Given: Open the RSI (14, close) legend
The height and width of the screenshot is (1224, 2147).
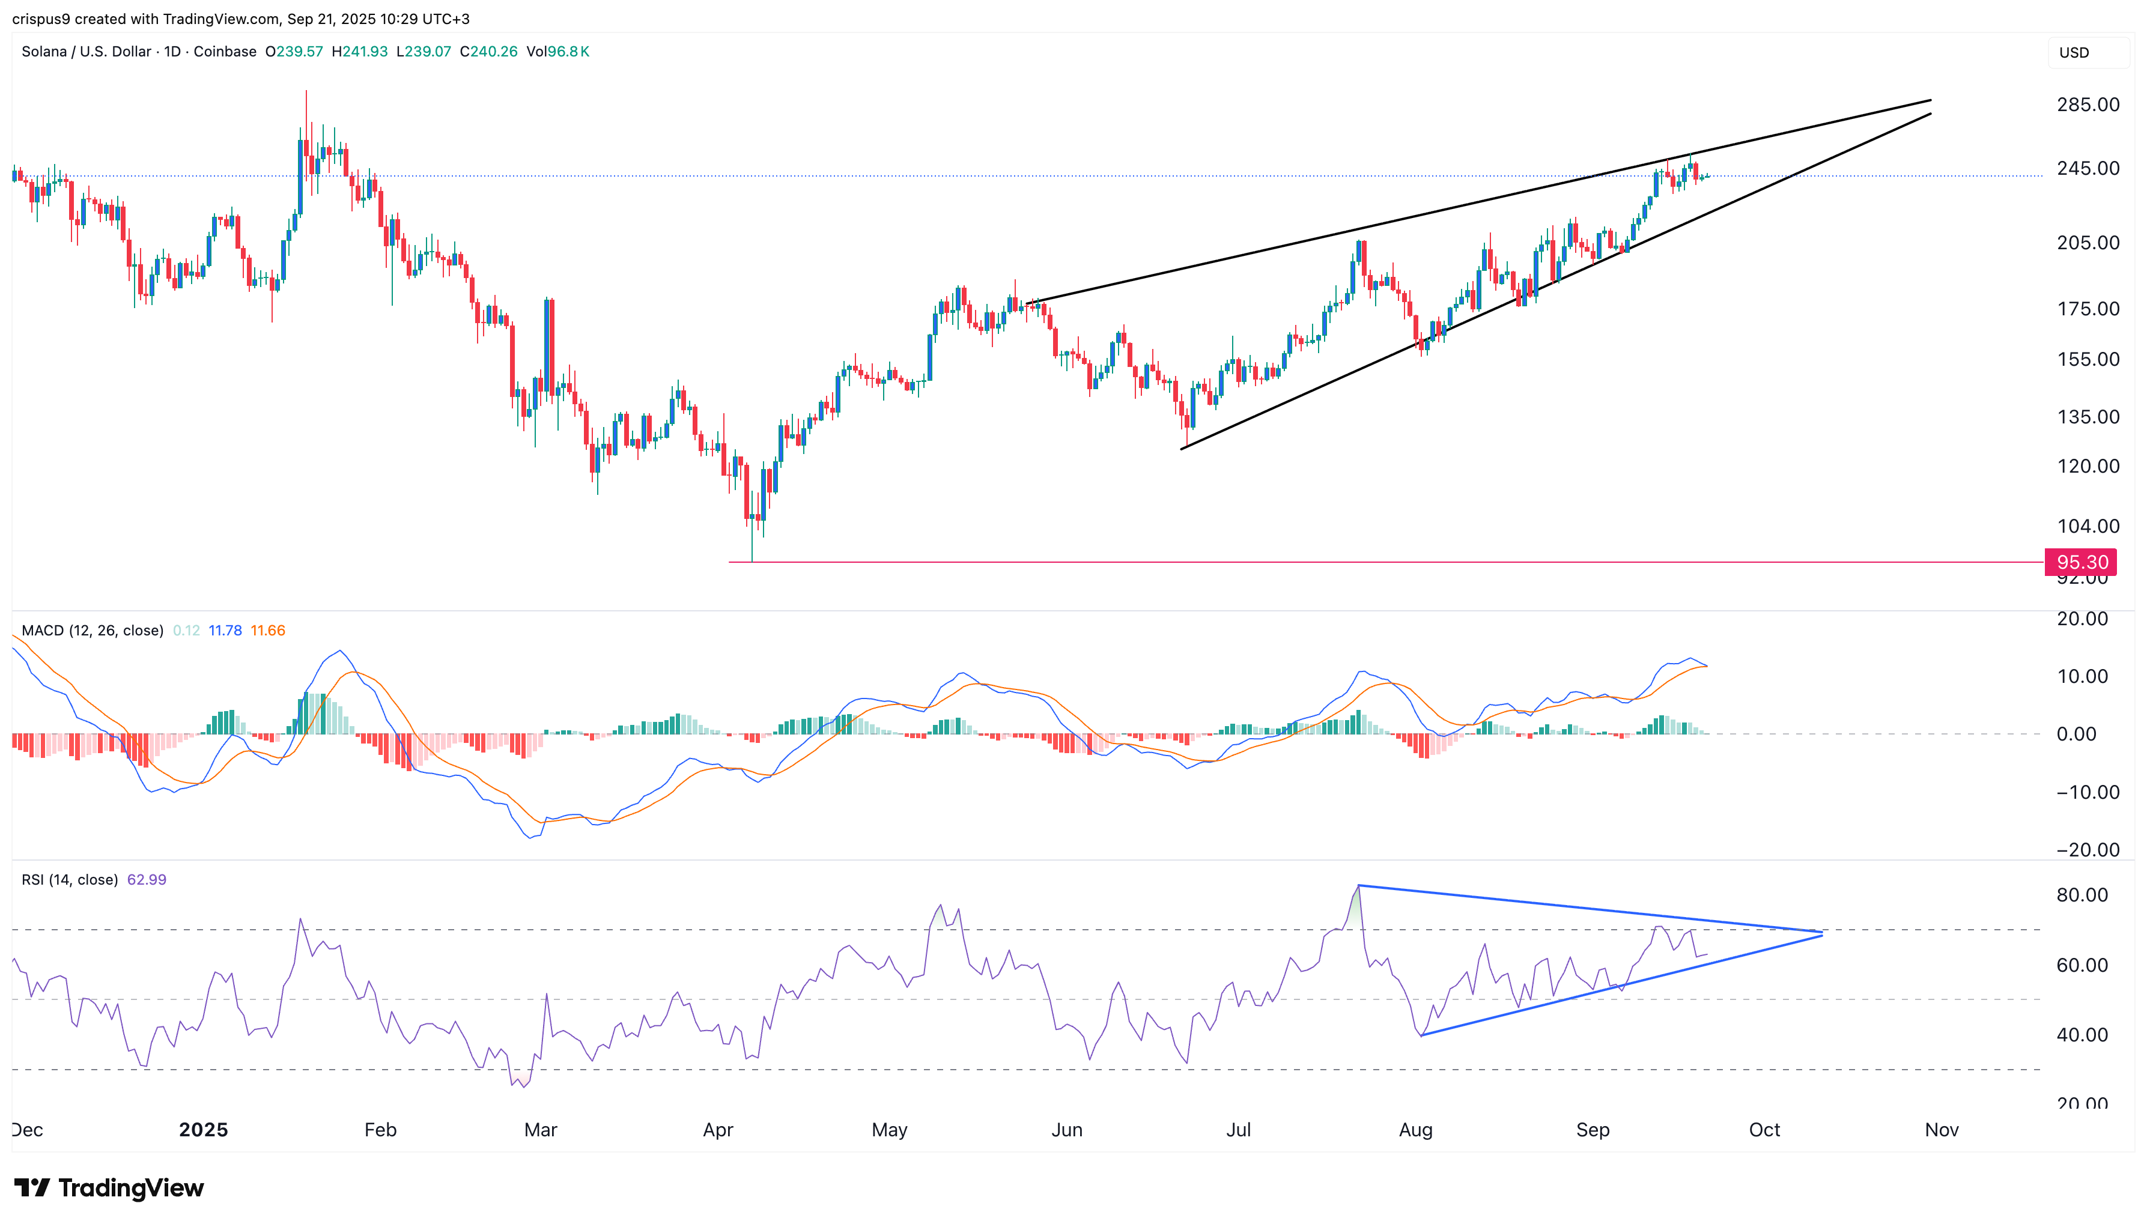Looking at the screenshot, I should (70, 879).
